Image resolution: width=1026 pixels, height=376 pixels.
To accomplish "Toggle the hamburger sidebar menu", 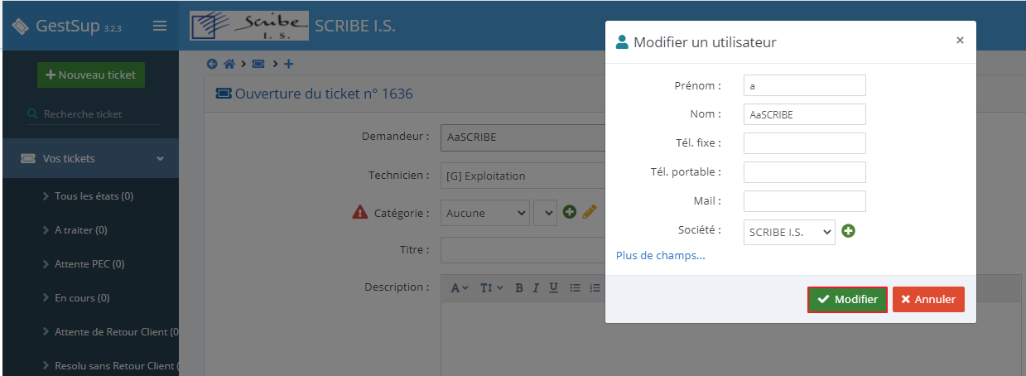I will 160,27.
